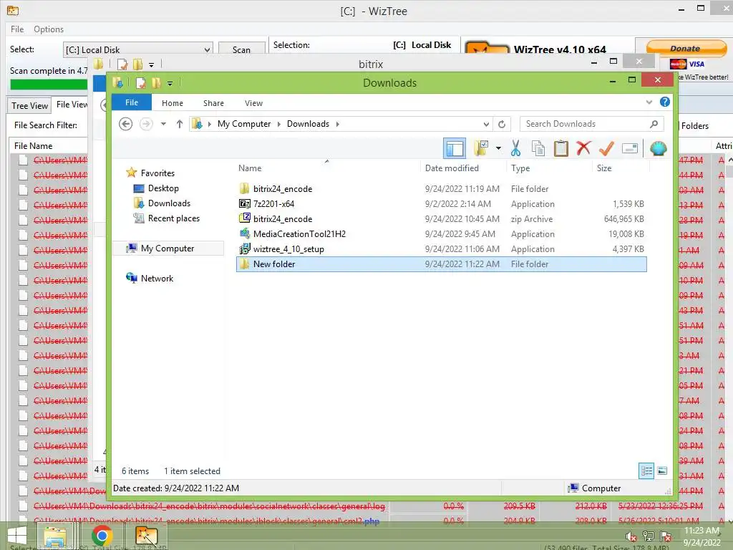Expand the arrow after Downloads in breadcrumb
Viewport: 733px width, 550px height.
click(338, 124)
